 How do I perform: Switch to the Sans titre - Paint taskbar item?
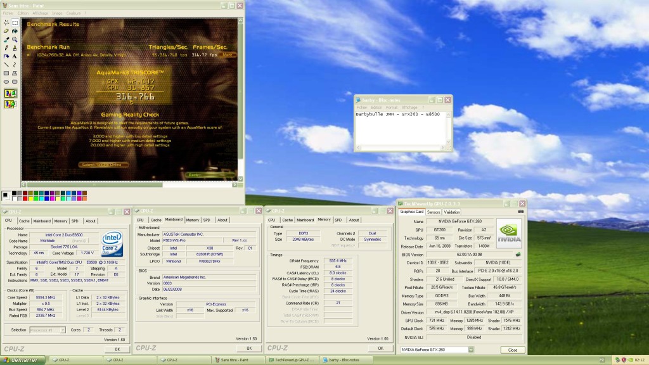tap(238, 360)
